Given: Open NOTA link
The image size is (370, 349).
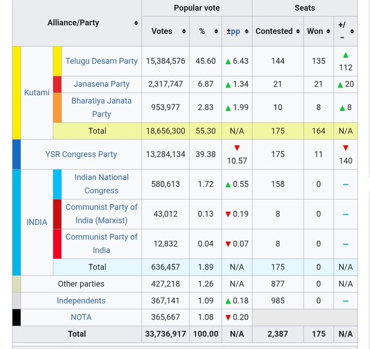Looking at the screenshot, I should (x=81, y=317).
